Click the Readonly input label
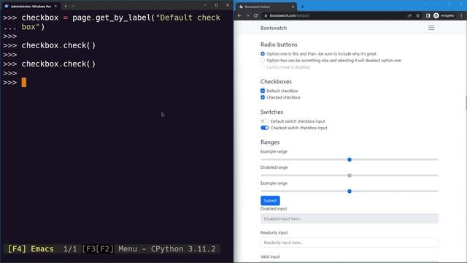The image size is (467, 263). (274, 232)
